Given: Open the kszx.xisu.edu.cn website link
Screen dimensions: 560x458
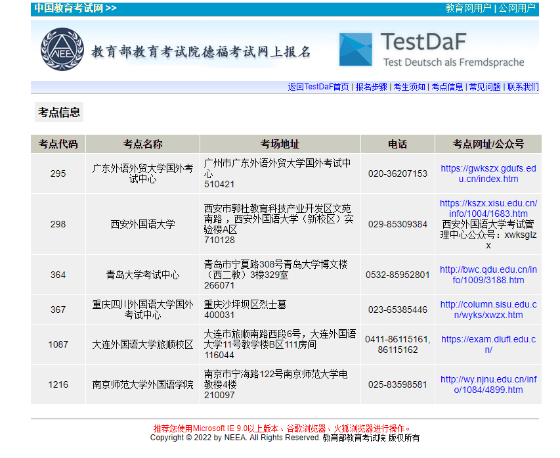Looking at the screenshot, I should pyautogui.click(x=488, y=208).
